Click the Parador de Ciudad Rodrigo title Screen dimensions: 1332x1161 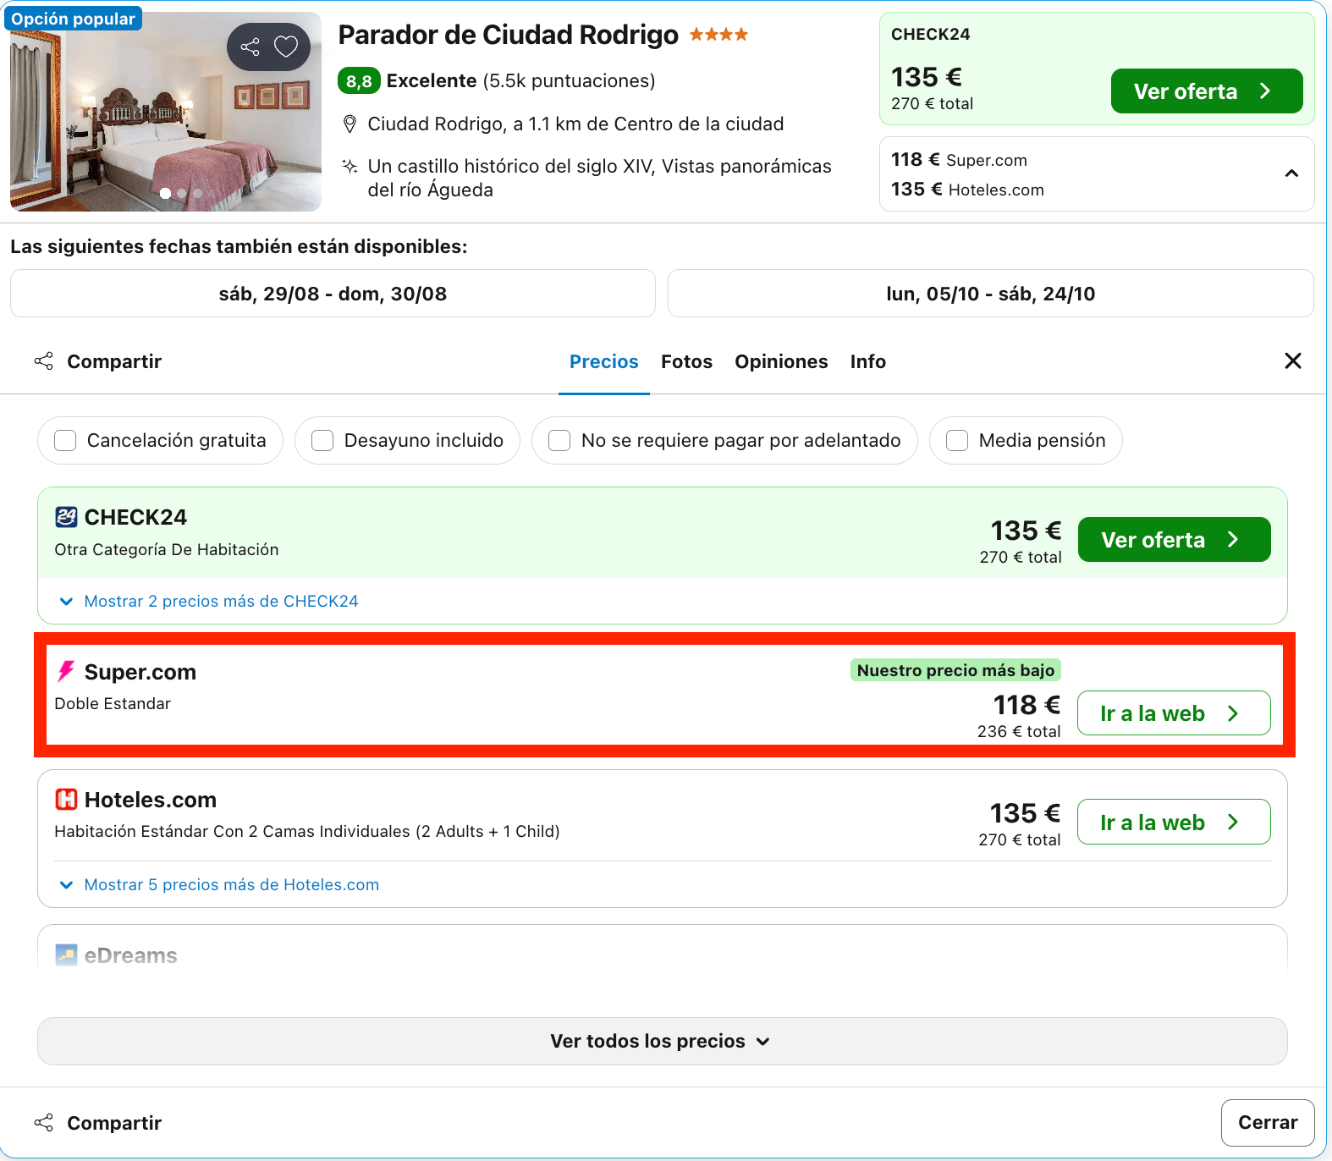(x=509, y=36)
